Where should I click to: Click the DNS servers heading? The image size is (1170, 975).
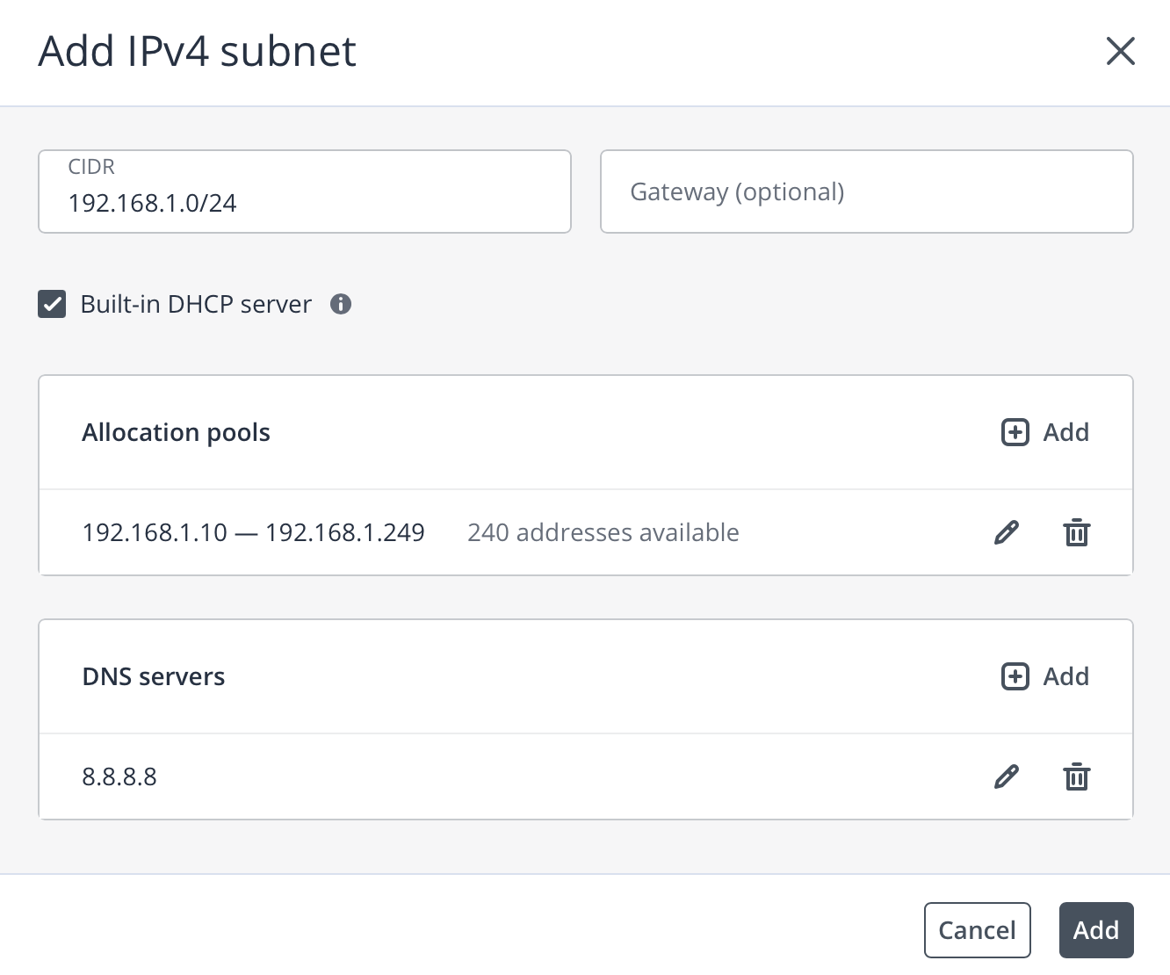pyautogui.click(x=154, y=676)
